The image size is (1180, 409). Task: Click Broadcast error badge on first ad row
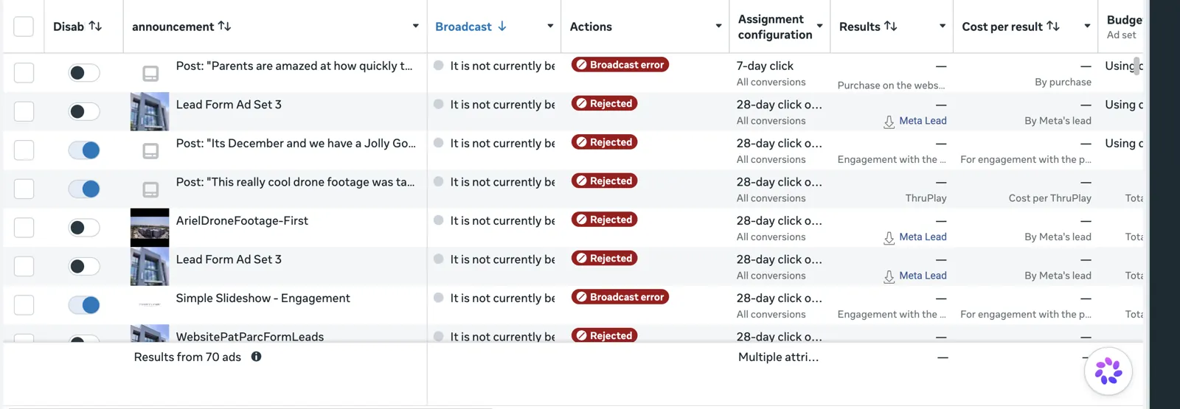point(620,65)
